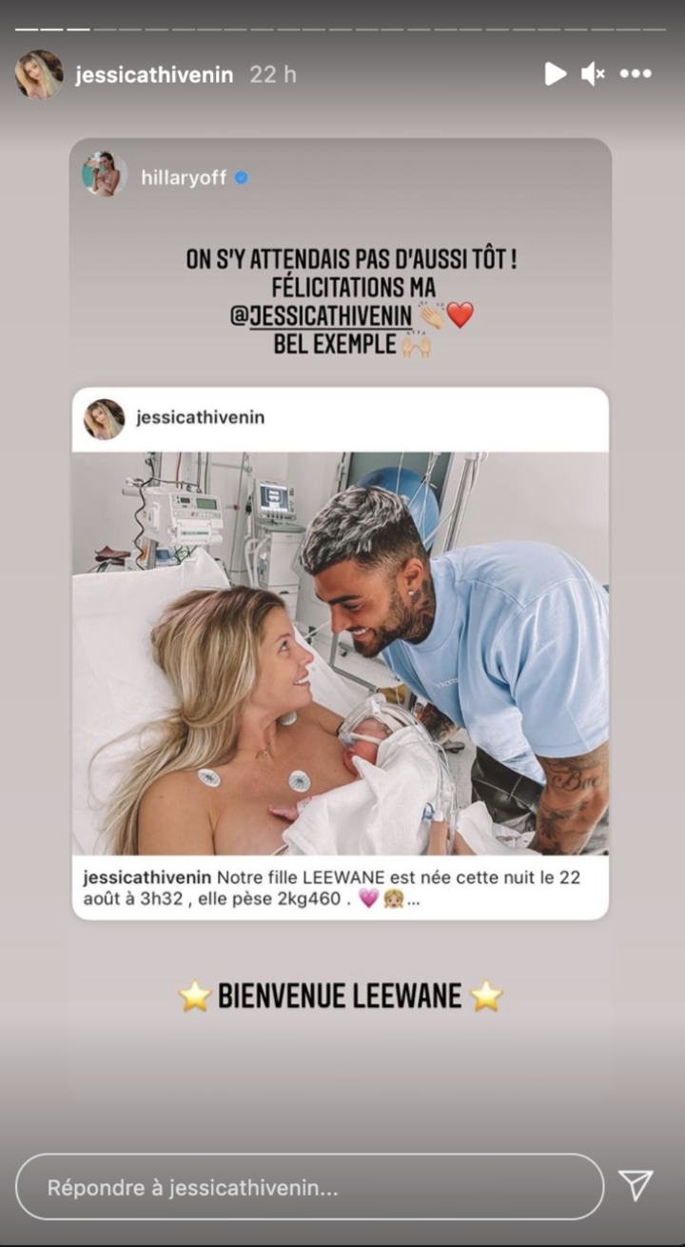Play the paused story
The image size is (685, 1247).
point(556,74)
